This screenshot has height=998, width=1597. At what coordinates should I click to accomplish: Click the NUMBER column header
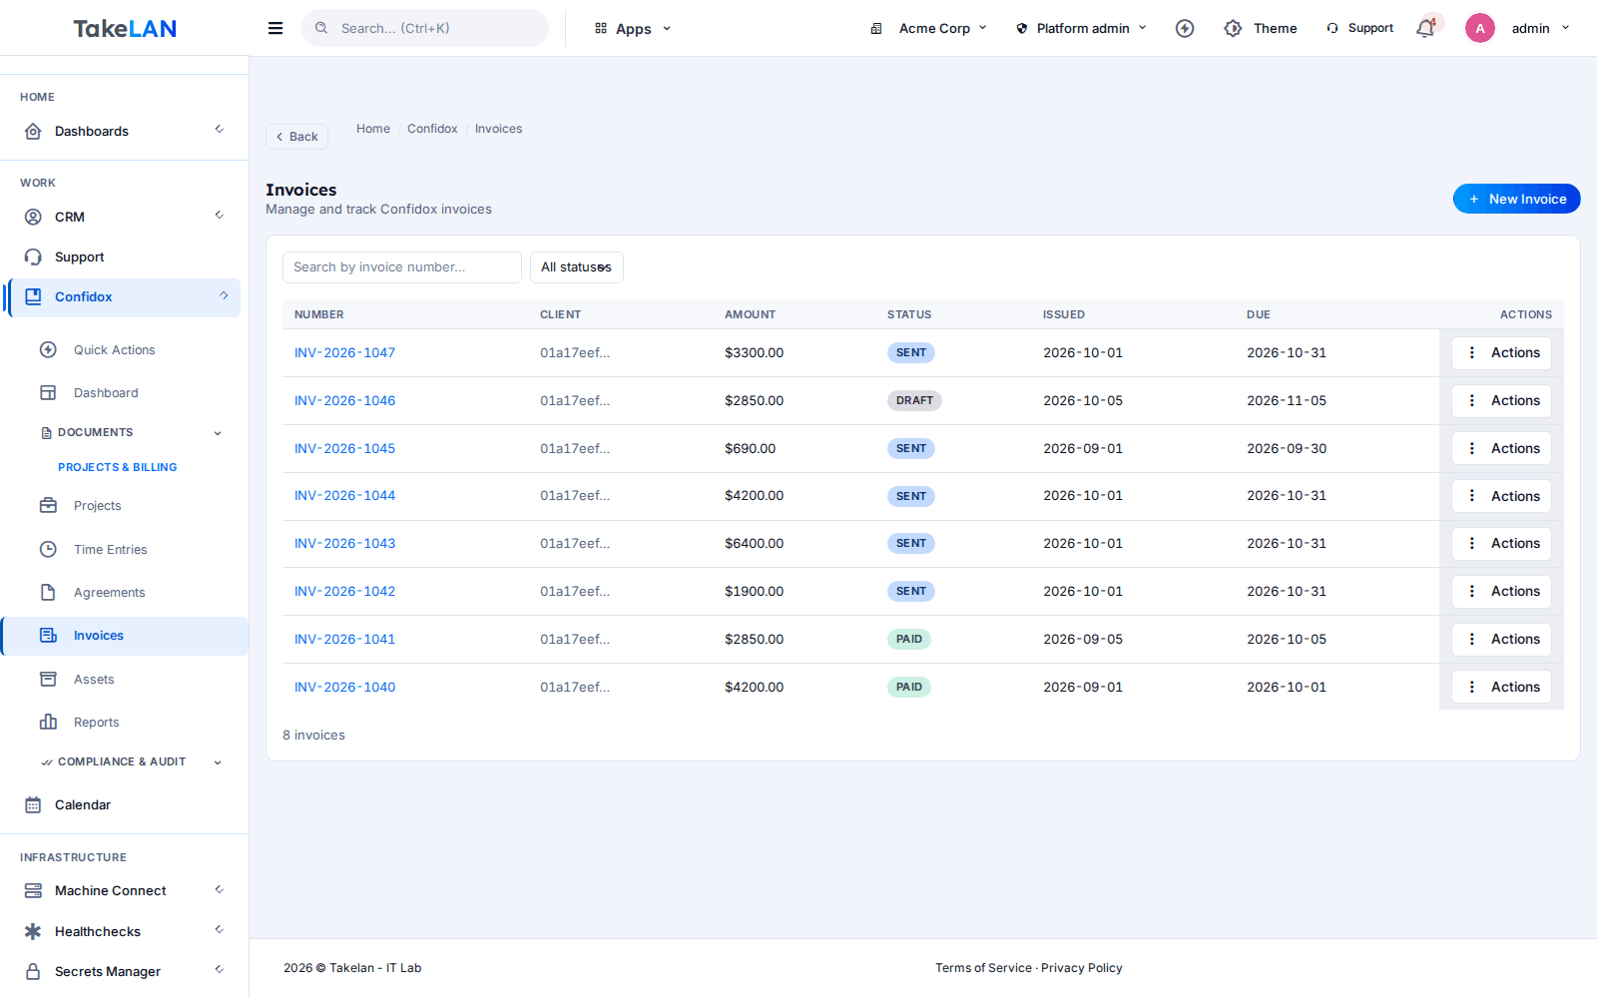coord(318,314)
